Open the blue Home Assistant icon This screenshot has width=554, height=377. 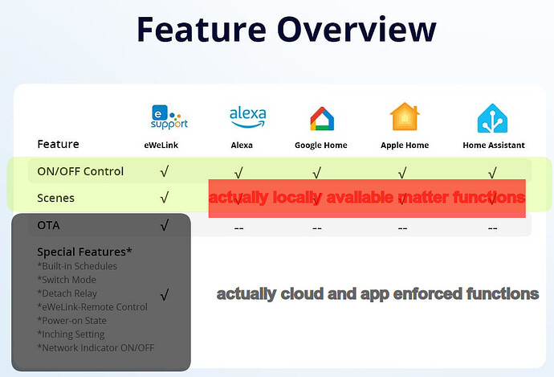(492, 118)
